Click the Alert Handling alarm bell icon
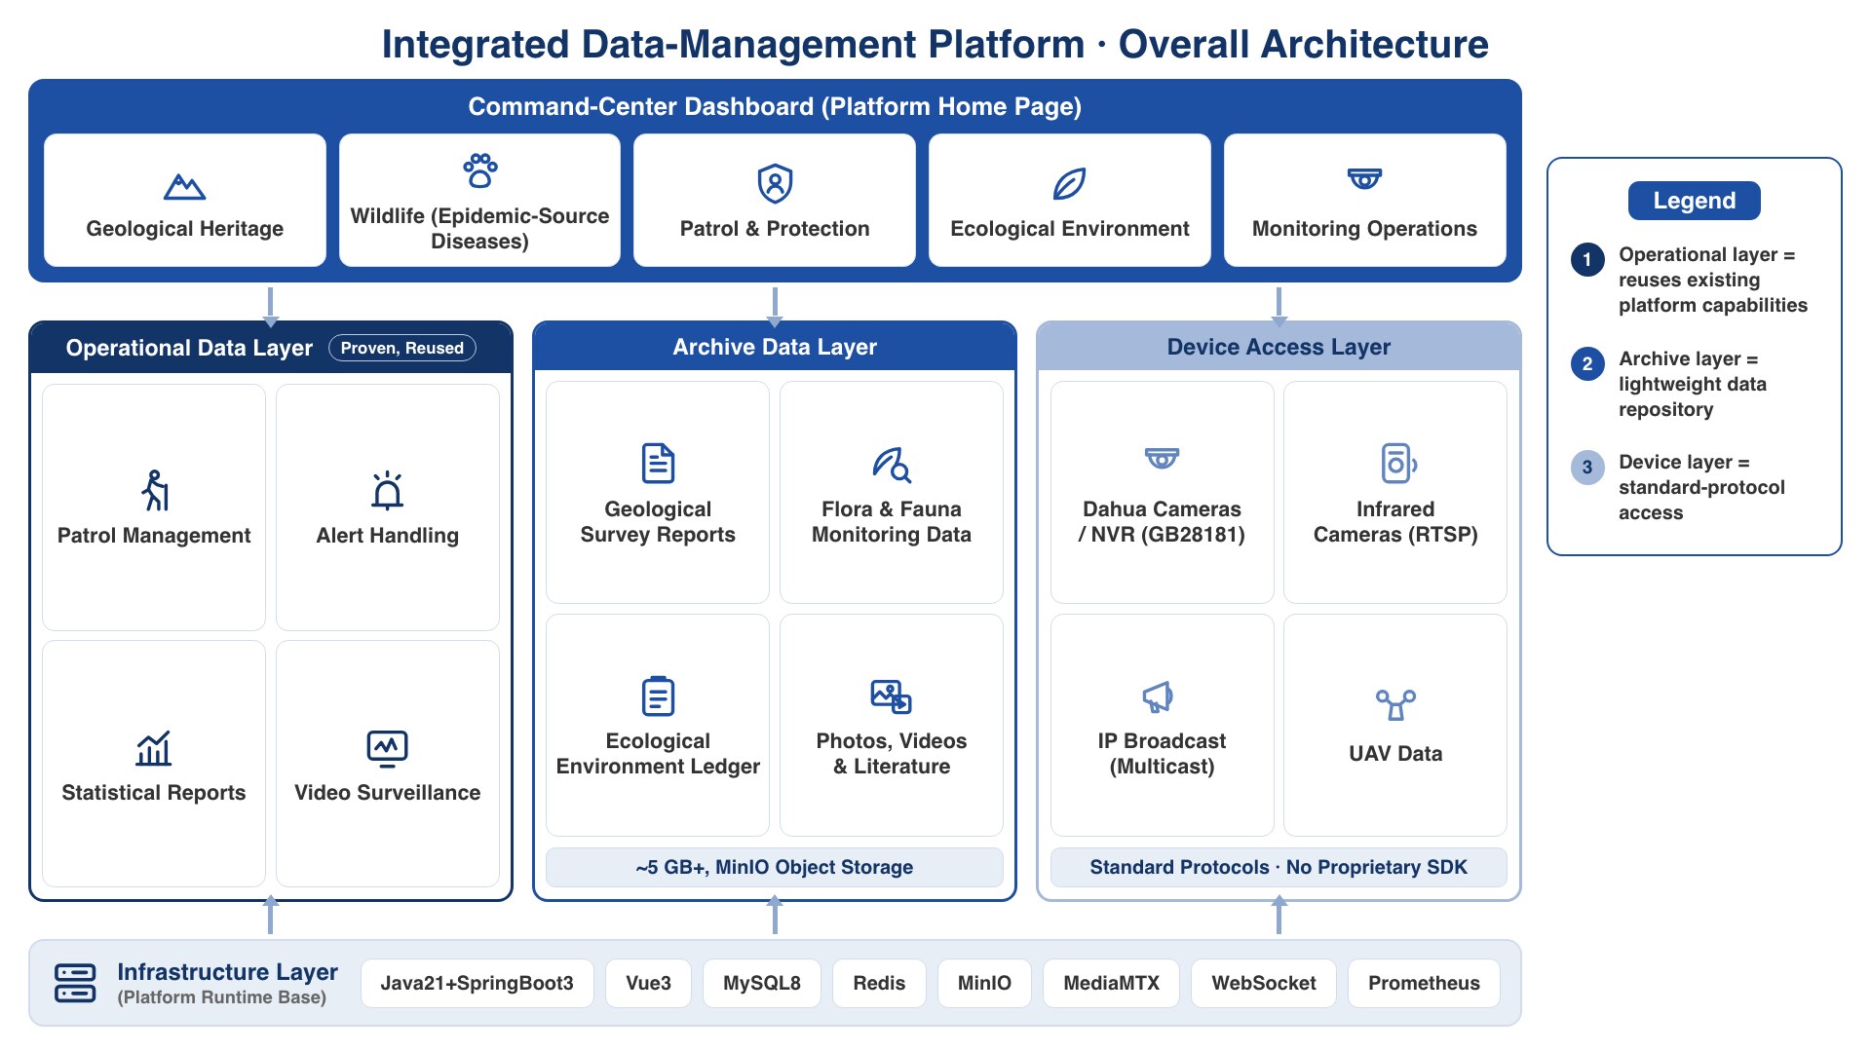The image size is (1871, 1052). 387,490
